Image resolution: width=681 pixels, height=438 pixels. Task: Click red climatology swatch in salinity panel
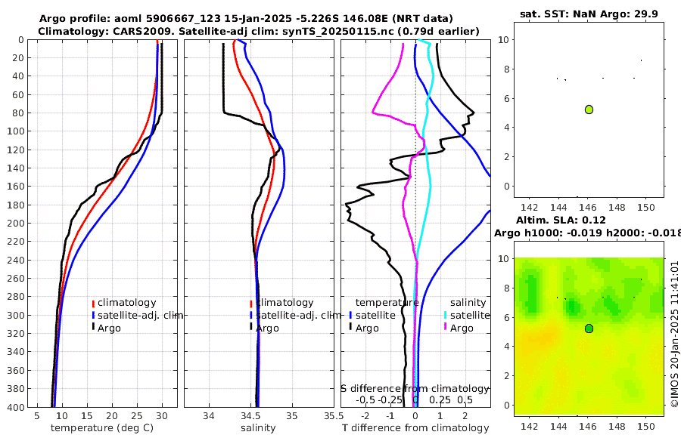pyautogui.click(x=251, y=303)
